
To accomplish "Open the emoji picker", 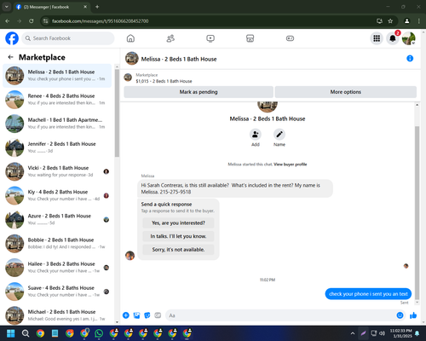I will click(400, 315).
